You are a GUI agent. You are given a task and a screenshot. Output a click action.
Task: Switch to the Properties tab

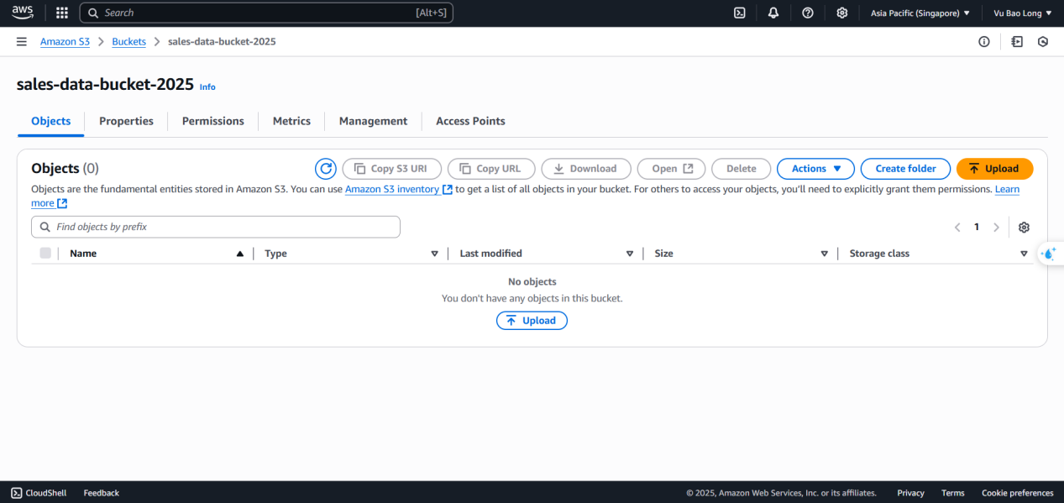(126, 121)
